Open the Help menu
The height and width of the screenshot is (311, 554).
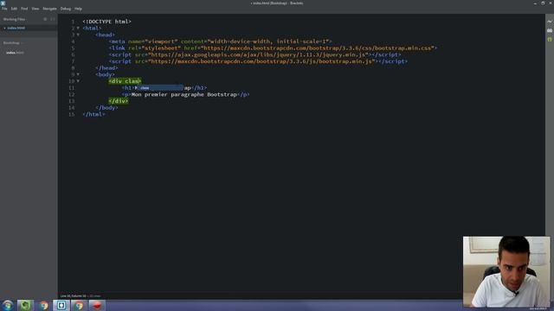click(x=78, y=9)
